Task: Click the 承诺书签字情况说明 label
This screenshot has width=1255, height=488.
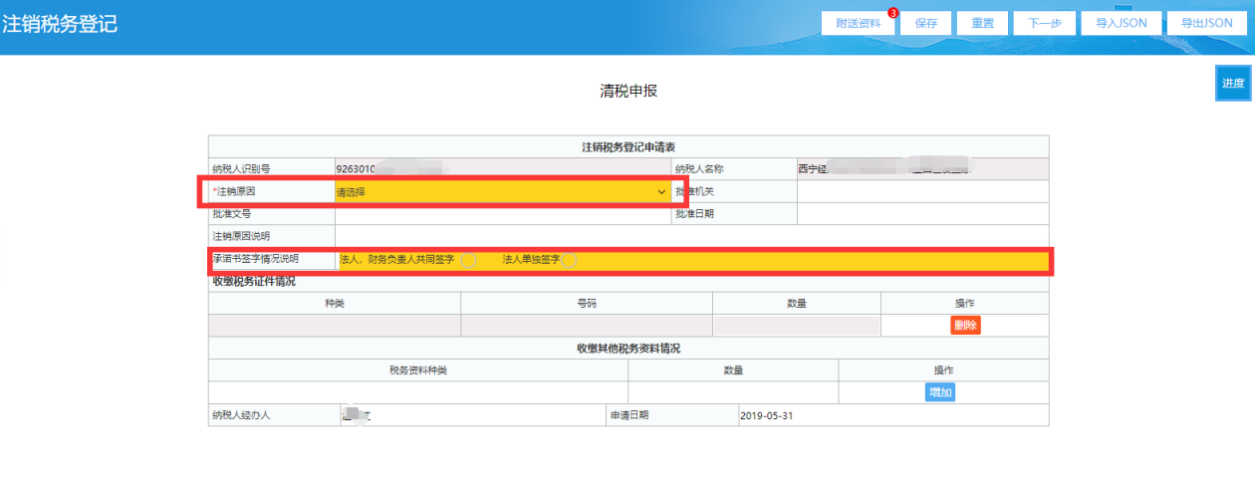Action: click(x=255, y=259)
